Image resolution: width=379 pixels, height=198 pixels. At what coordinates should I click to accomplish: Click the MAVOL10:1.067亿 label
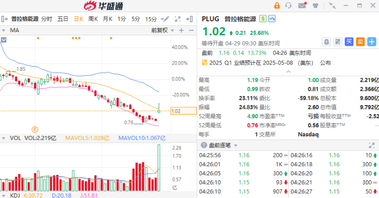coord(142,138)
